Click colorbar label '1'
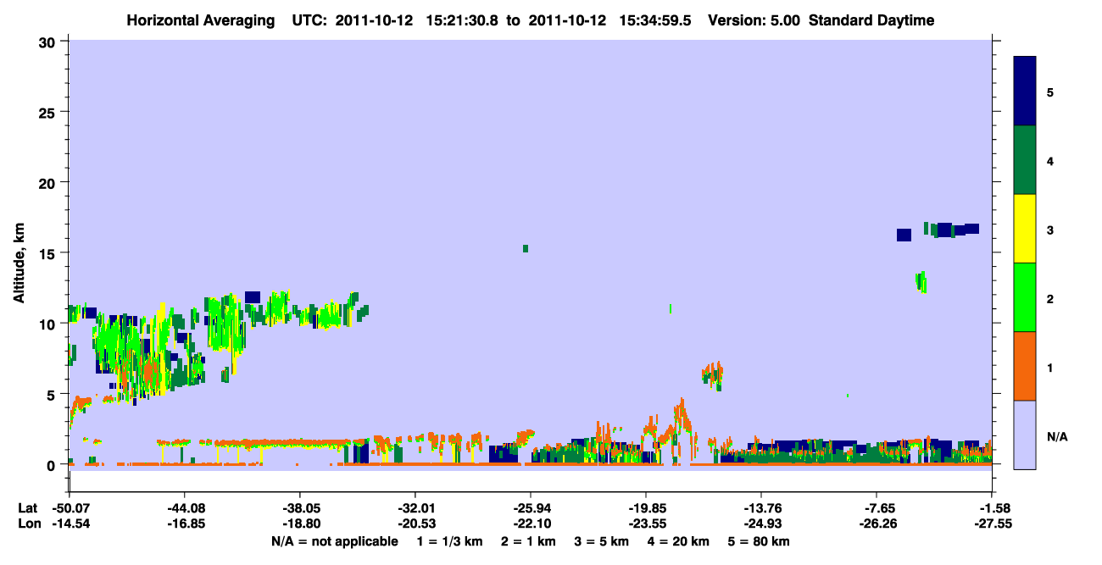Viewport: 1102px width, 565px height. (x=1050, y=368)
